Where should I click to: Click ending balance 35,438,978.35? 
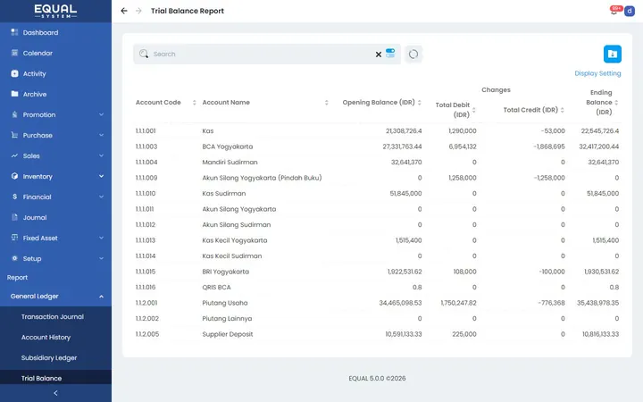tap(597, 303)
